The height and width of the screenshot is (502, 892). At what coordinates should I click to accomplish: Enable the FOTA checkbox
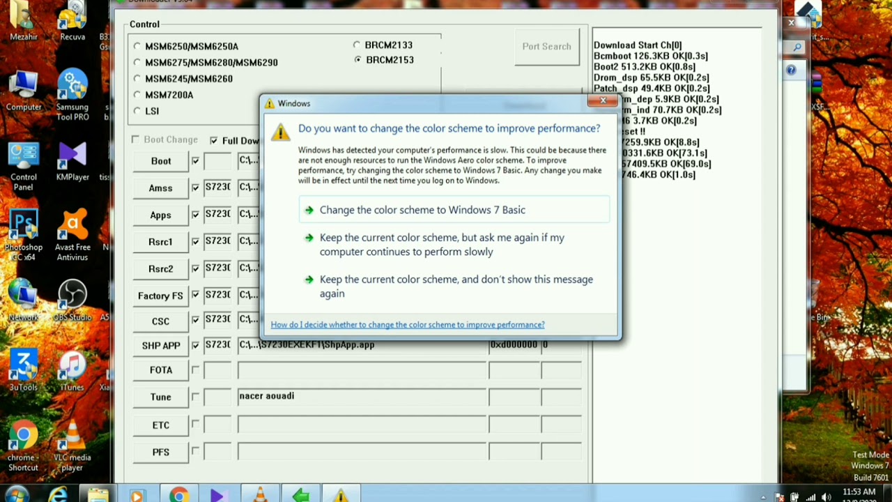tap(195, 370)
